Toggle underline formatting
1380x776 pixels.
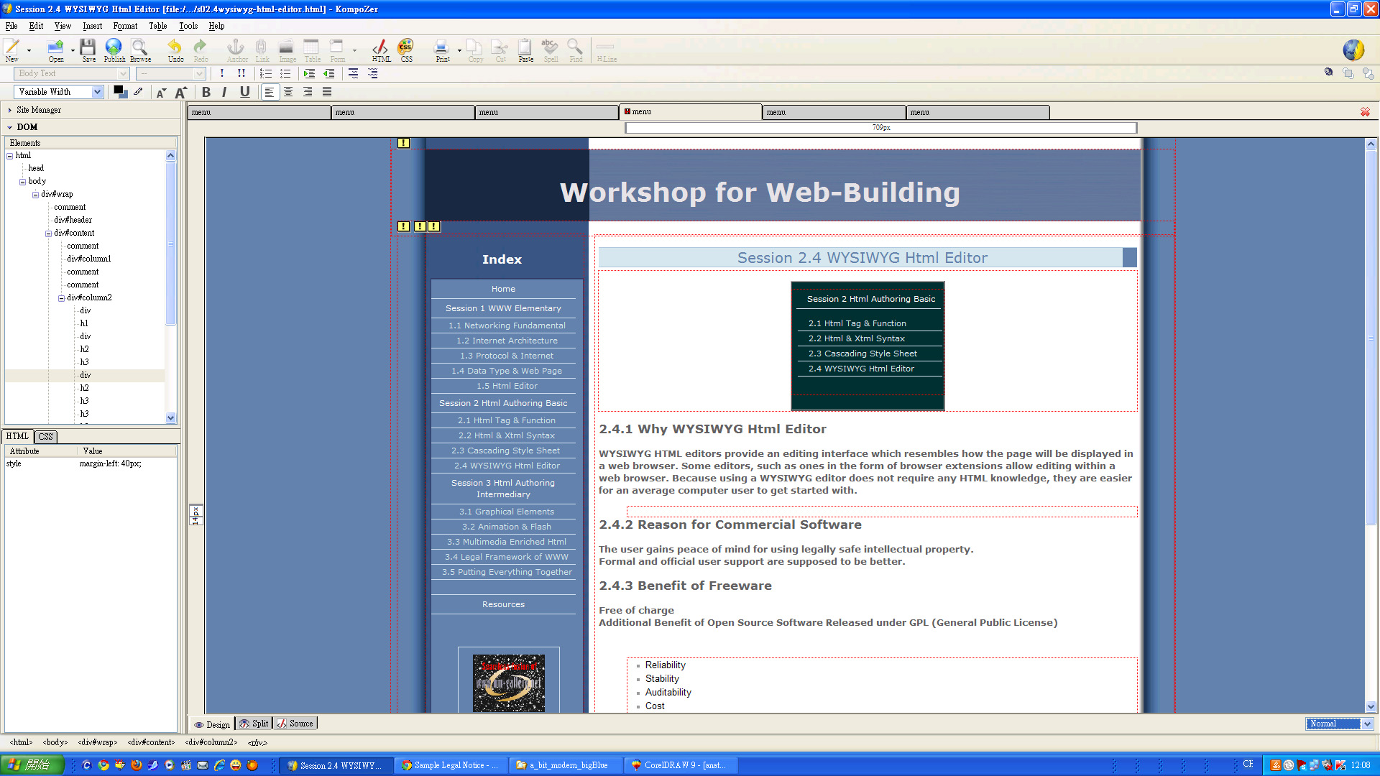click(244, 92)
